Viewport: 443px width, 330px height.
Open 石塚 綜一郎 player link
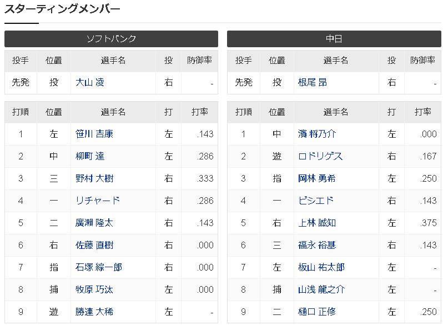[x=99, y=267]
